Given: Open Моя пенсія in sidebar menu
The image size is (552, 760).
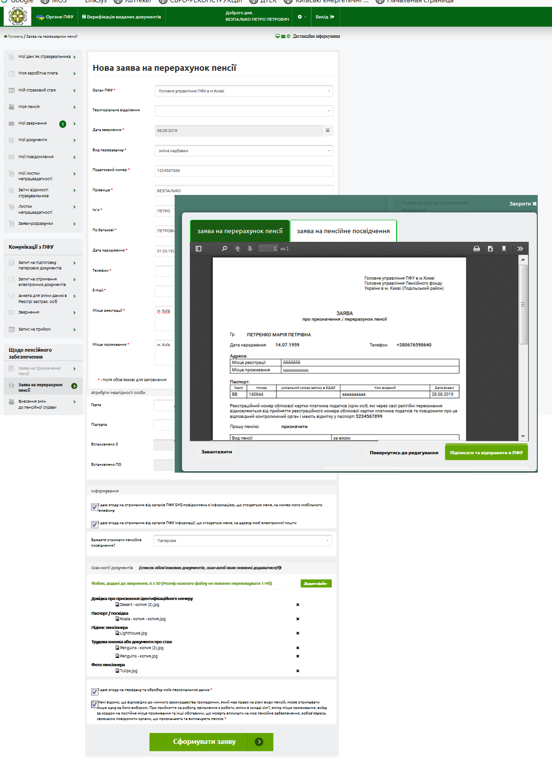Looking at the screenshot, I should 42,107.
